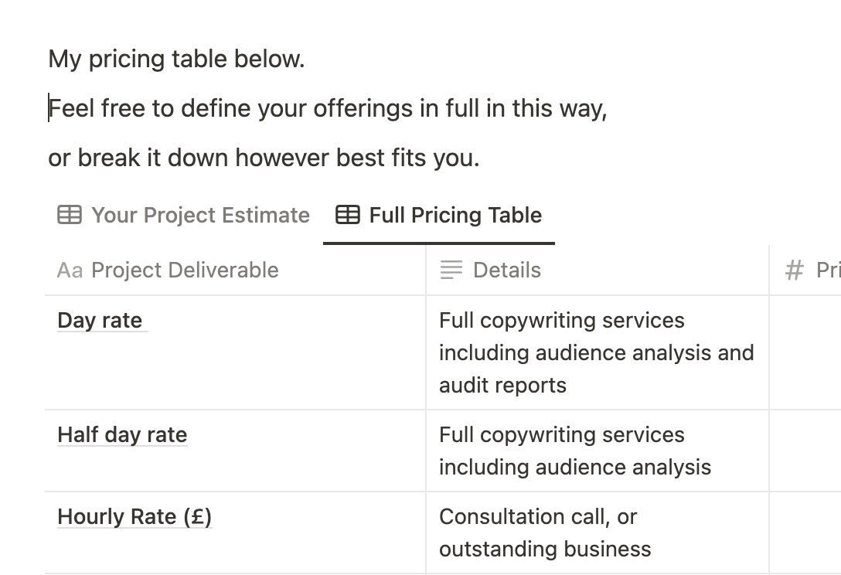Click the table icon beside Full Pricing Table
841x575 pixels.
click(x=348, y=215)
